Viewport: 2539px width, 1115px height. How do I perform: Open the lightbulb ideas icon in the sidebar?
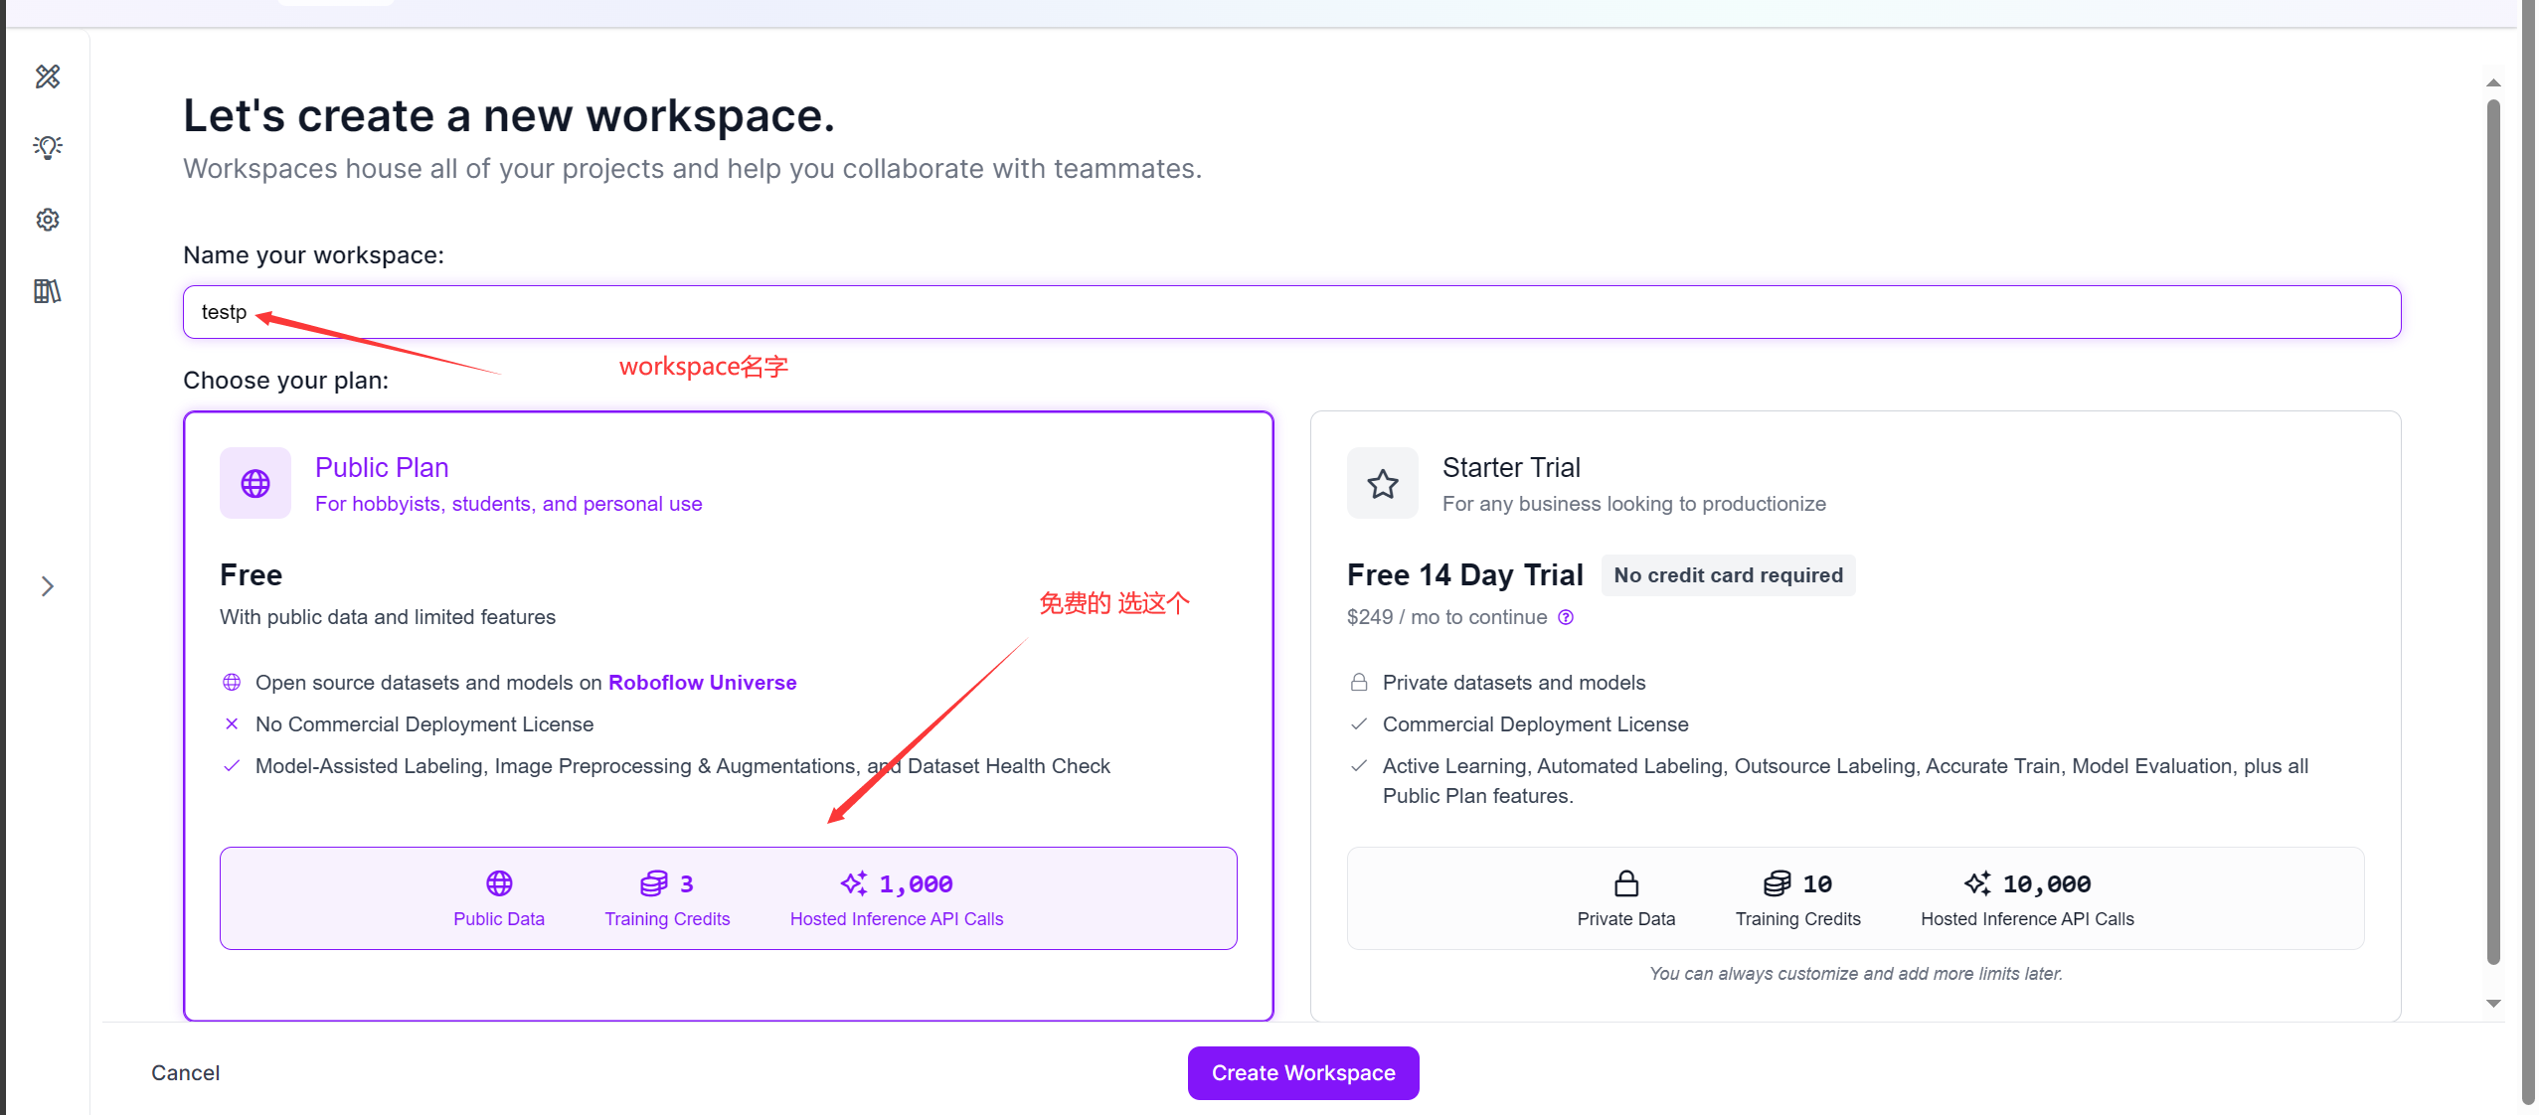(x=48, y=148)
